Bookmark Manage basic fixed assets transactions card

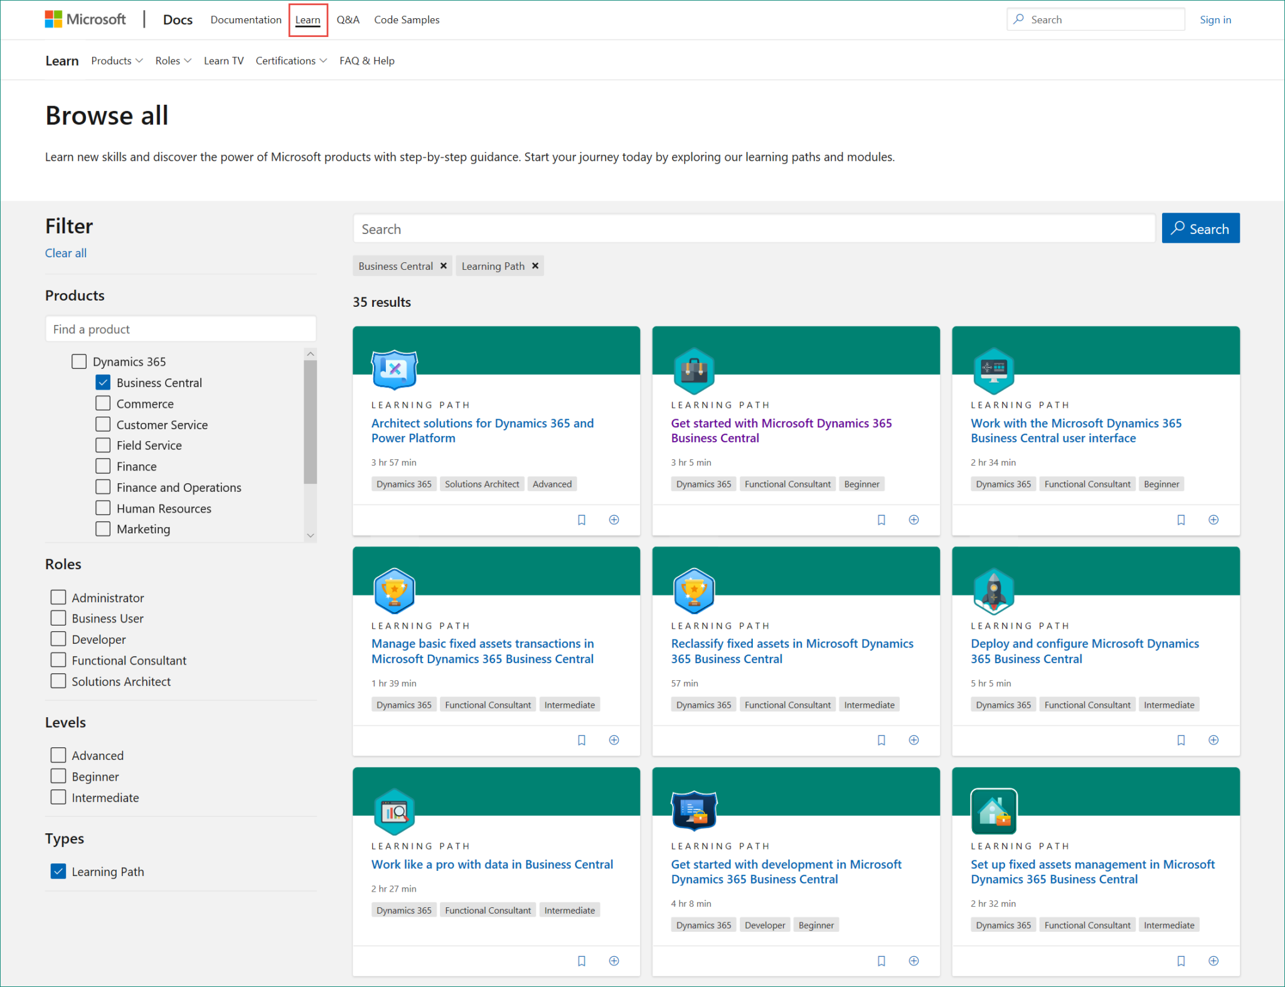point(582,740)
